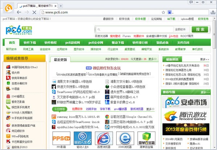Open iTunes hot search link
The width and height of the screenshot is (217, 150).
(x=126, y=36)
